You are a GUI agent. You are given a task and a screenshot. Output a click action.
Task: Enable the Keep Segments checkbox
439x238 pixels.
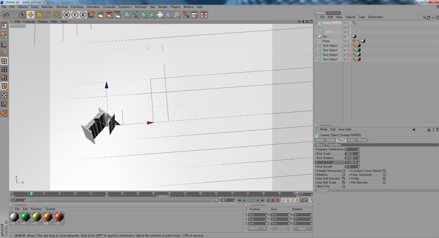tap(384, 175)
